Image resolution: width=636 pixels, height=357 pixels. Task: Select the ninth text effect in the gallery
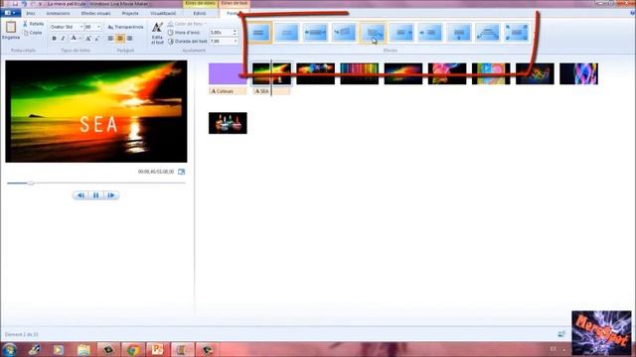tap(488, 33)
